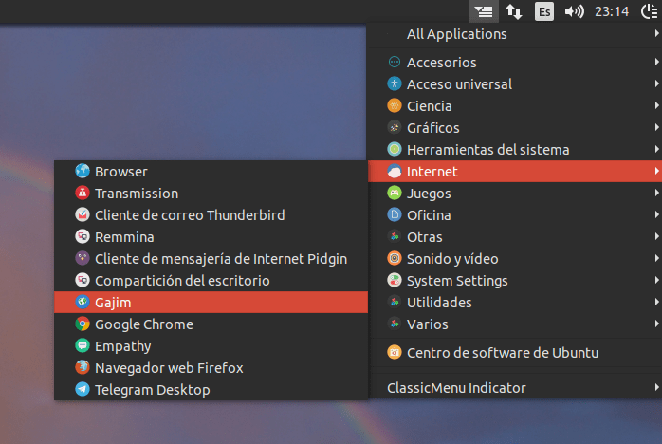Open the System Settings menu entry
662x444 pixels.
[457, 281]
